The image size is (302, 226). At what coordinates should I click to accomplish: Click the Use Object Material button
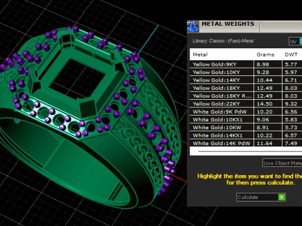[282, 163]
